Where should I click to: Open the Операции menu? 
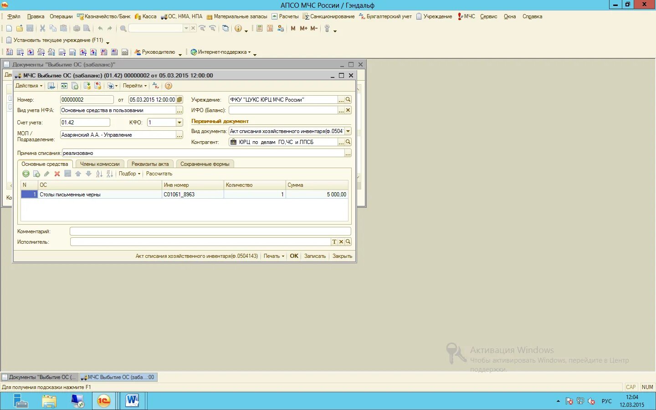coord(61,16)
